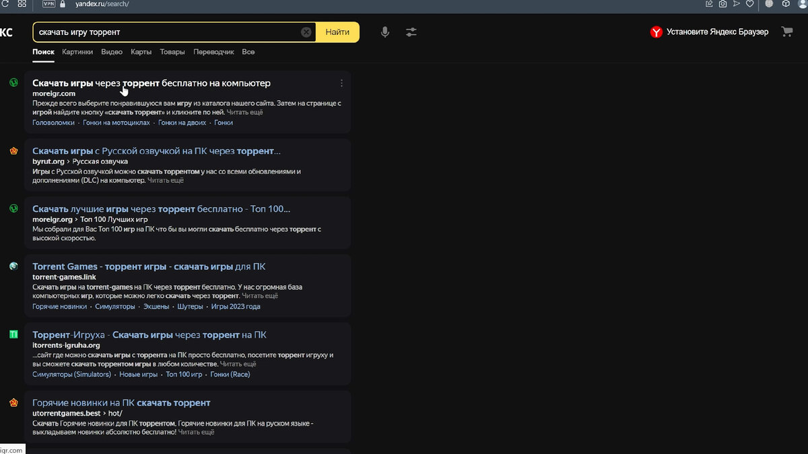This screenshot has width=808, height=454.
Task: Open the extensions cube icon
Action: pyautogui.click(x=786, y=4)
